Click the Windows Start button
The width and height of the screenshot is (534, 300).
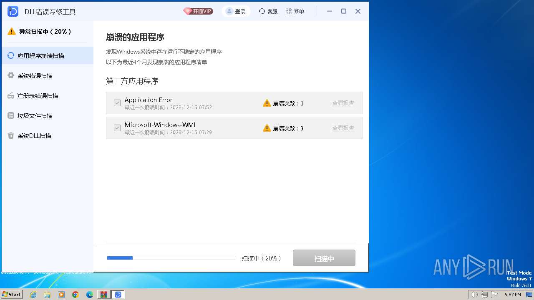coord(11,295)
